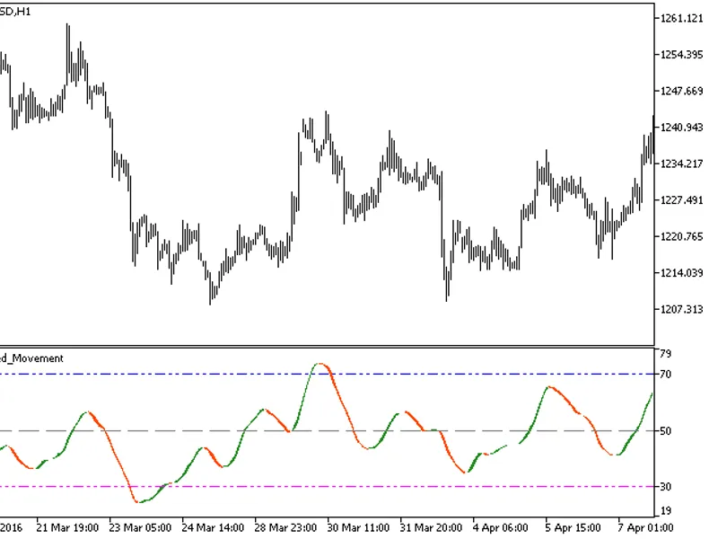Click the 28 Mar 23:00 time label
The height and width of the screenshot is (539, 718).
[285, 528]
